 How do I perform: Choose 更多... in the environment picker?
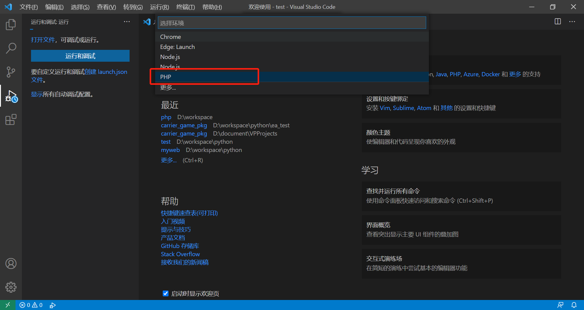tap(292, 88)
